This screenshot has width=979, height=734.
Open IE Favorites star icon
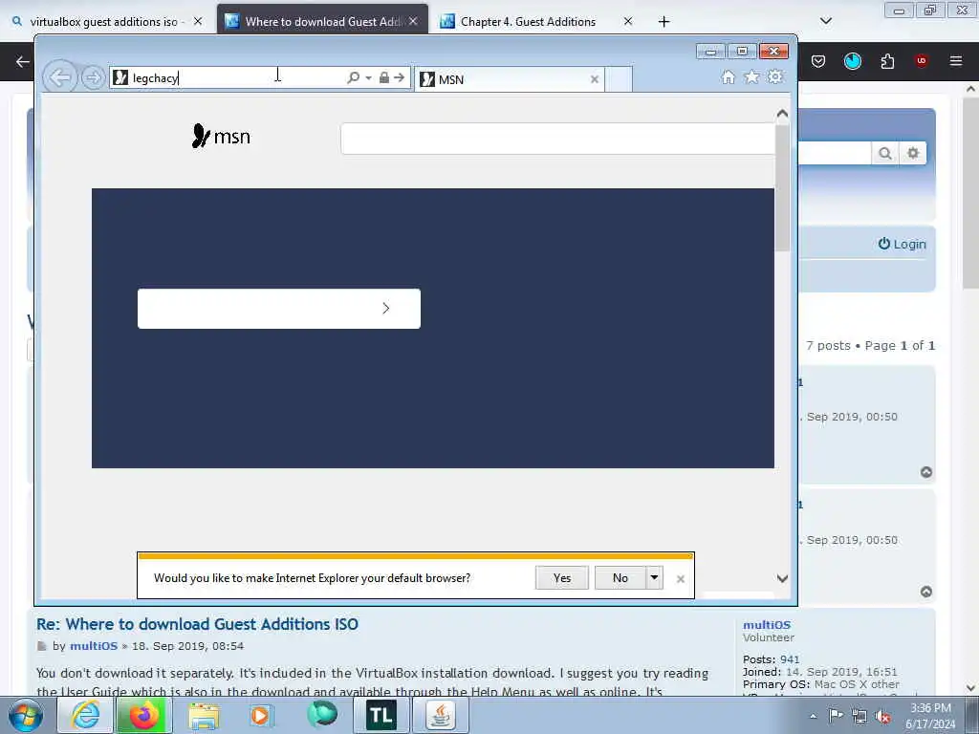[751, 76]
